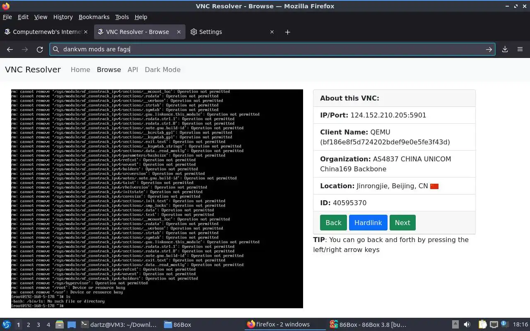Open the dartz@VM3 terminal taskbar entry

[x=119, y=325]
